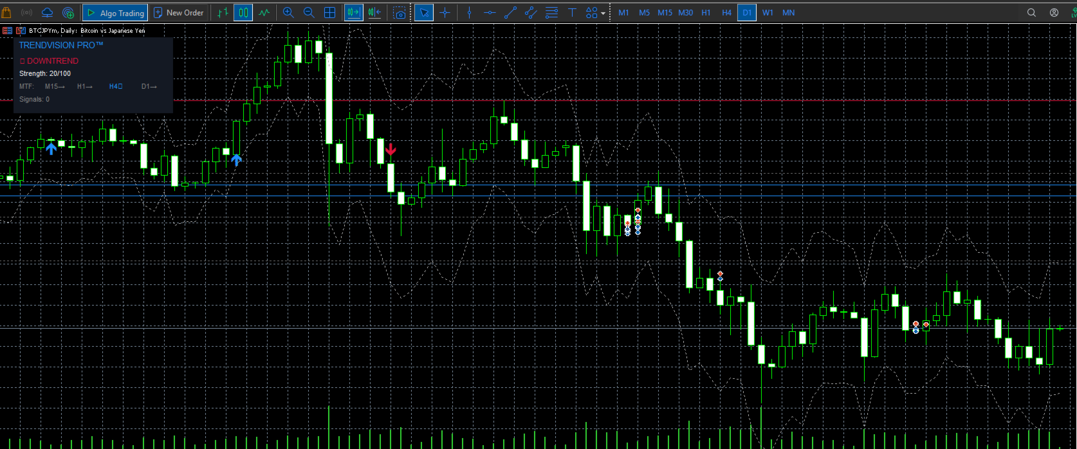1077x449 pixels.
Task: Open the market bag icon
Action: tap(6, 12)
